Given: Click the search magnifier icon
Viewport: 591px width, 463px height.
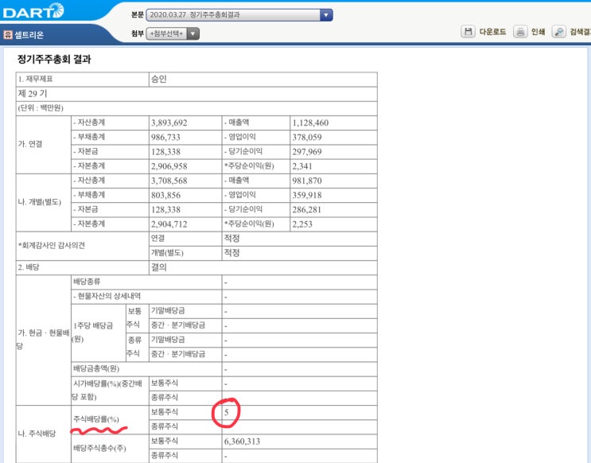Looking at the screenshot, I should (558, 32).
